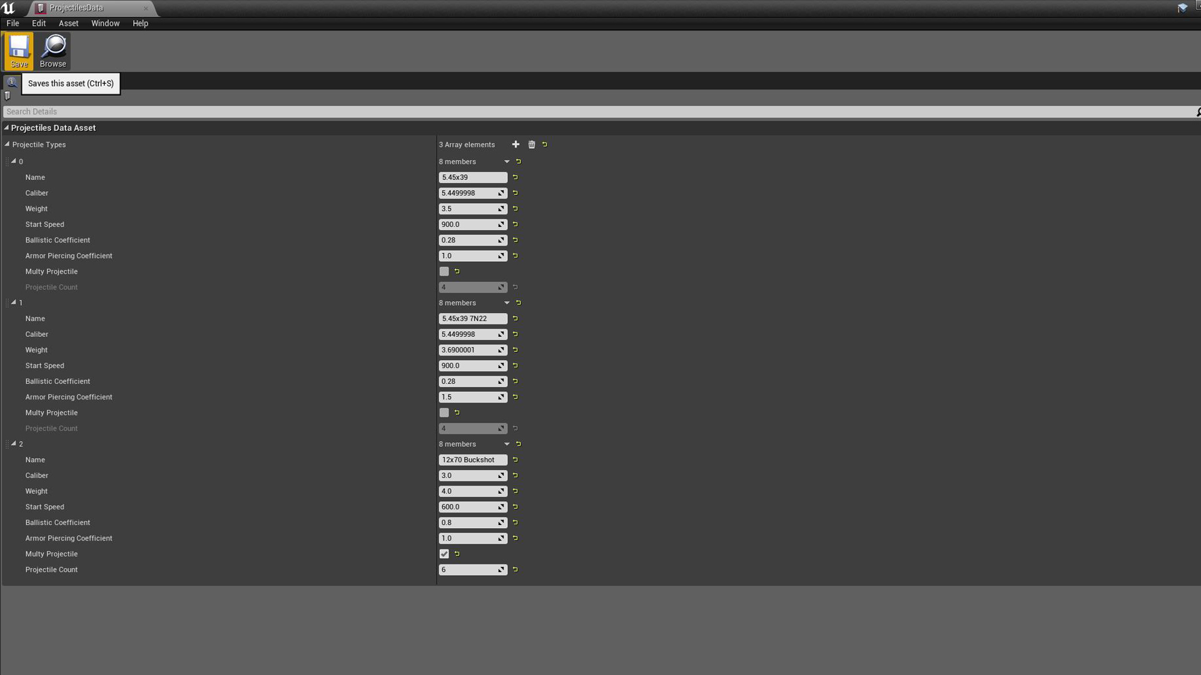Open the 8 members dropdown of element 1
Screen dimensions: 1201x675
pyautogui.click(x=507, y=302)
